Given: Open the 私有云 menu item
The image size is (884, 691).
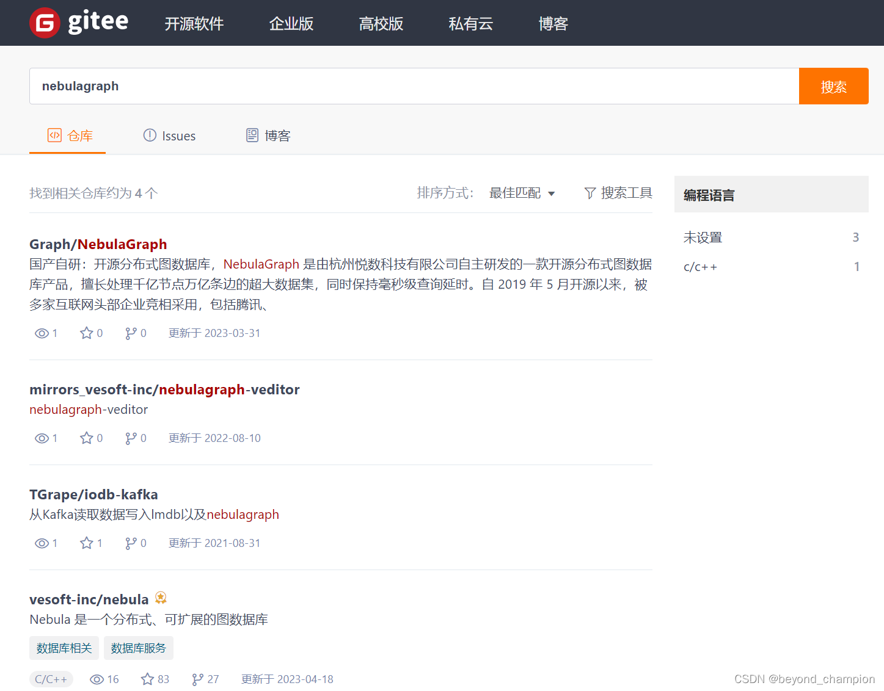Looking at the screenshot, I should [471, 23].
